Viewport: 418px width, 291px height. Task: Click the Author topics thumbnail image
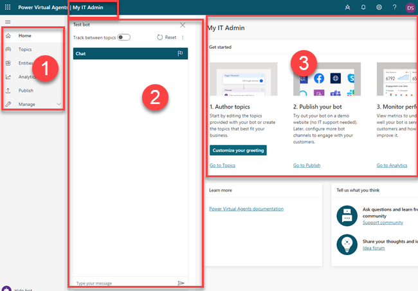(244, 79)
